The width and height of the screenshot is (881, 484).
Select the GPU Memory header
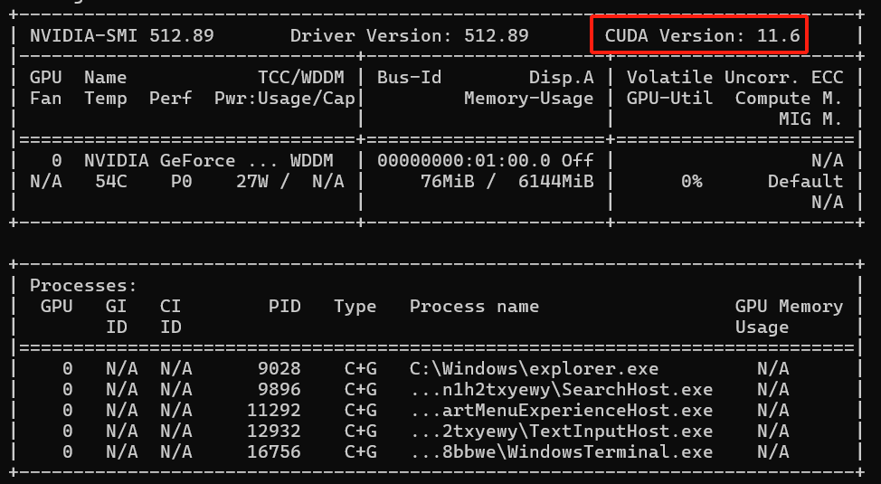pyautogui.click(x=789, y=307)
